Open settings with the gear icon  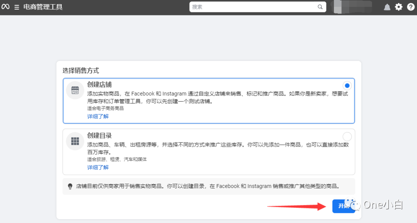pyautogui.click(x=398, y=7)
